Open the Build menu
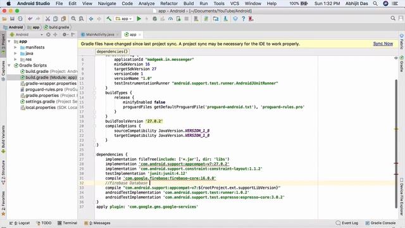 (189, 3)
